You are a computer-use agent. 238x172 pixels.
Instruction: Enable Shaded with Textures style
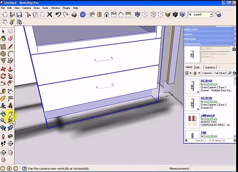click(175, 15)
